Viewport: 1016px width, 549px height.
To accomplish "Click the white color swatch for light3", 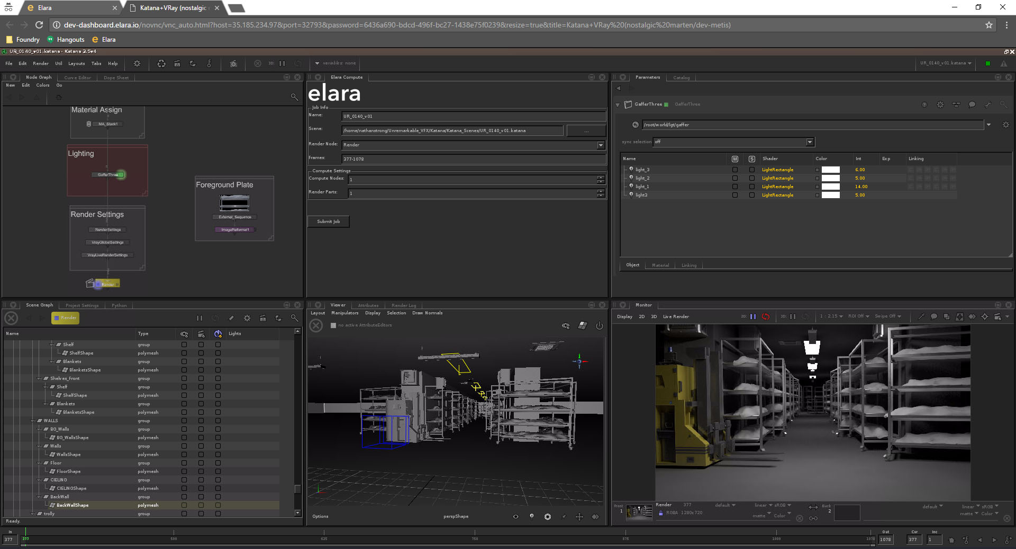I will click(x=830, y=195).
